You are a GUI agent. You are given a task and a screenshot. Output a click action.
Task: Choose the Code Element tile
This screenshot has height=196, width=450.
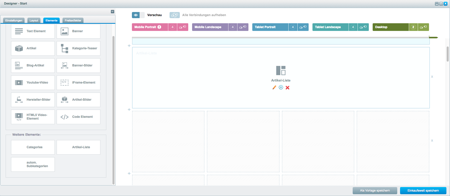click(x=78, y=117)
